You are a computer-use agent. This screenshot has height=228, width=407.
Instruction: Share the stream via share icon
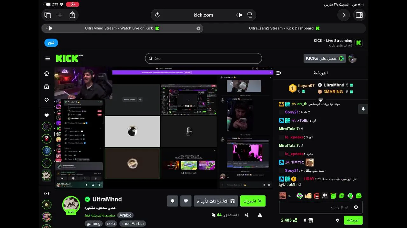pyautogui.click(x=246, y=215)
